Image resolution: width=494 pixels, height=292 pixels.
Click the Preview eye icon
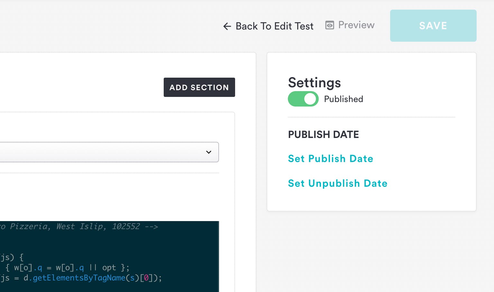pos(330,25)
